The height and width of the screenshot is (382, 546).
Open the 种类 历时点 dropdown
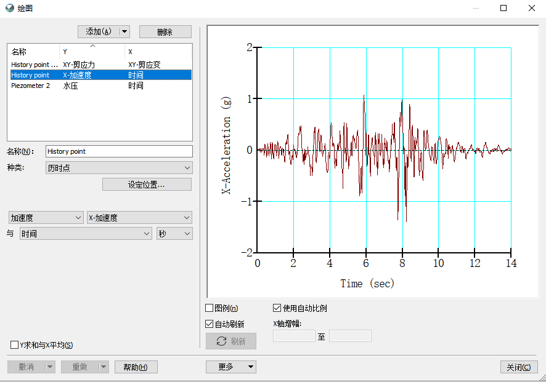[x=119, y=168]
